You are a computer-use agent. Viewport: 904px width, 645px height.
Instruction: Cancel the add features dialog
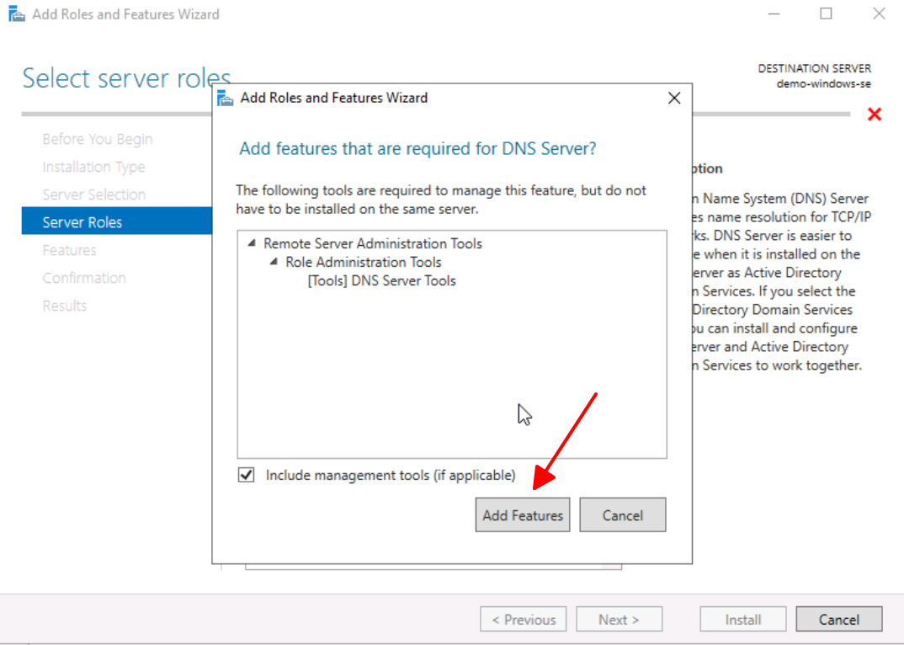622,515
